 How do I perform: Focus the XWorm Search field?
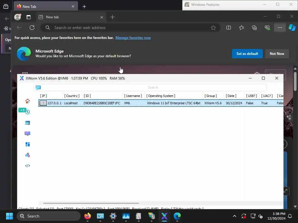[150, 87]
